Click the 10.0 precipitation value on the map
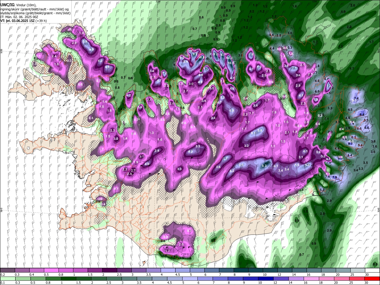The height and width of the screenshot is (285, 380). pyautogui.click(x=201, y=57)
